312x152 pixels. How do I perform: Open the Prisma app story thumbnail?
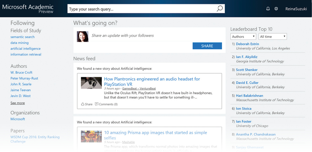click(x=91, y=136)
